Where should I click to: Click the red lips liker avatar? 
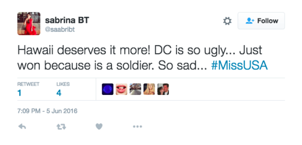coord(121,89)
